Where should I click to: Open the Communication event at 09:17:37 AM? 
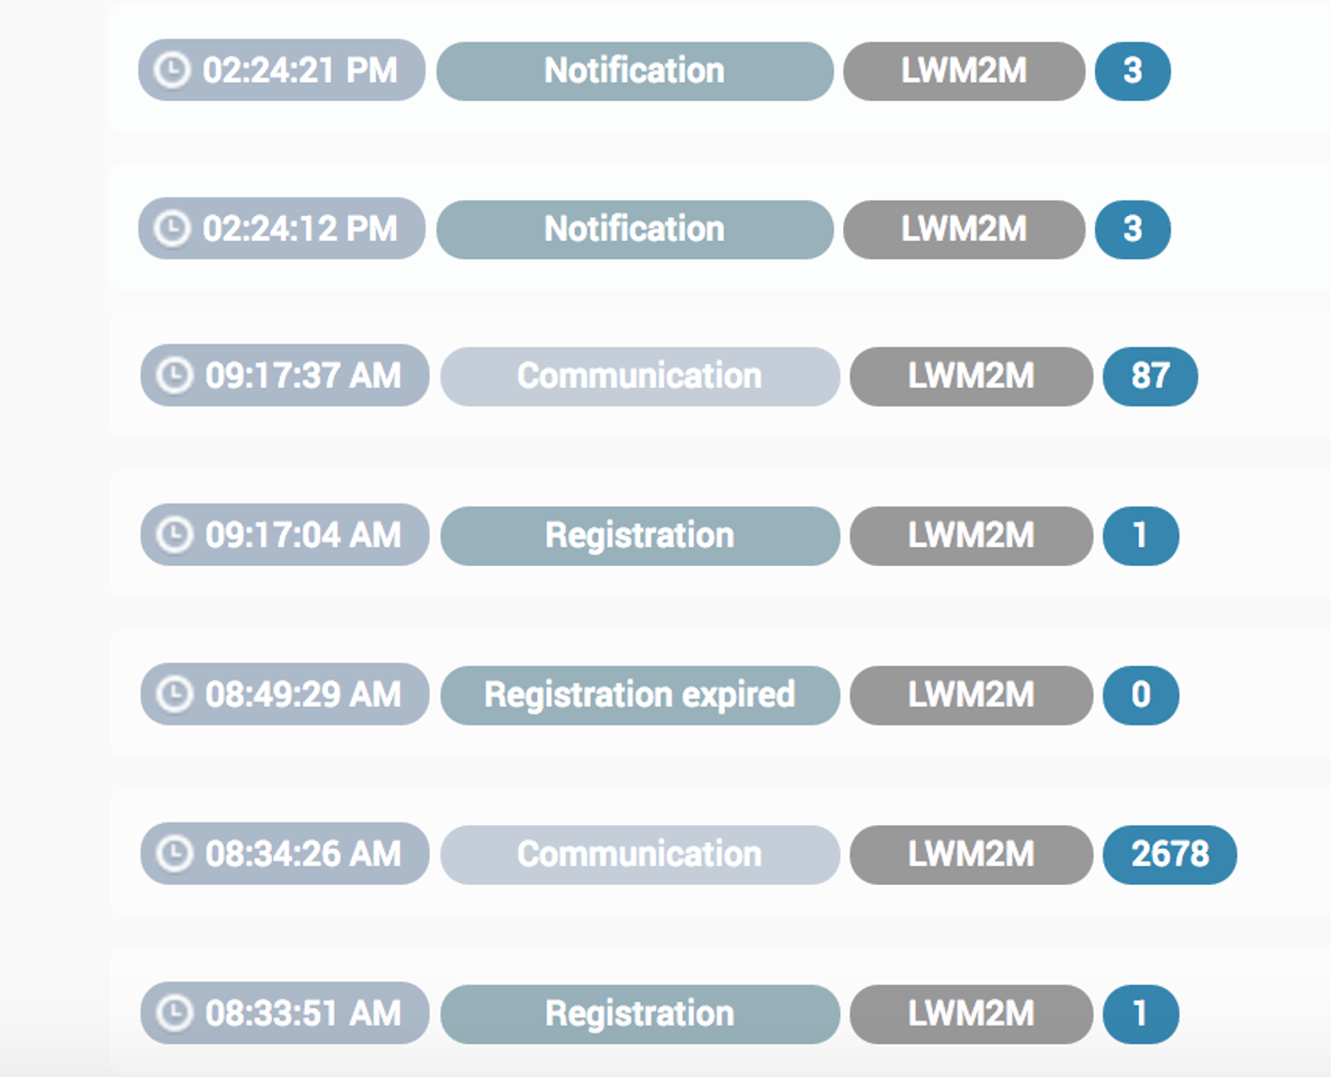[640, 376]
